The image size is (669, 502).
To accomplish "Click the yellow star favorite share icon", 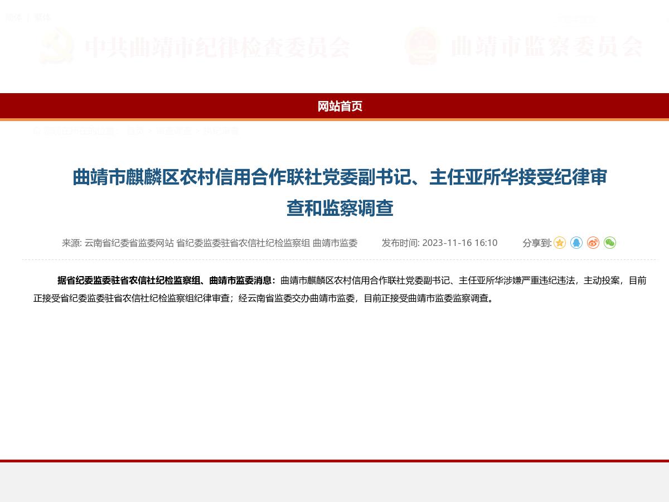I will (x=559, y=243).
